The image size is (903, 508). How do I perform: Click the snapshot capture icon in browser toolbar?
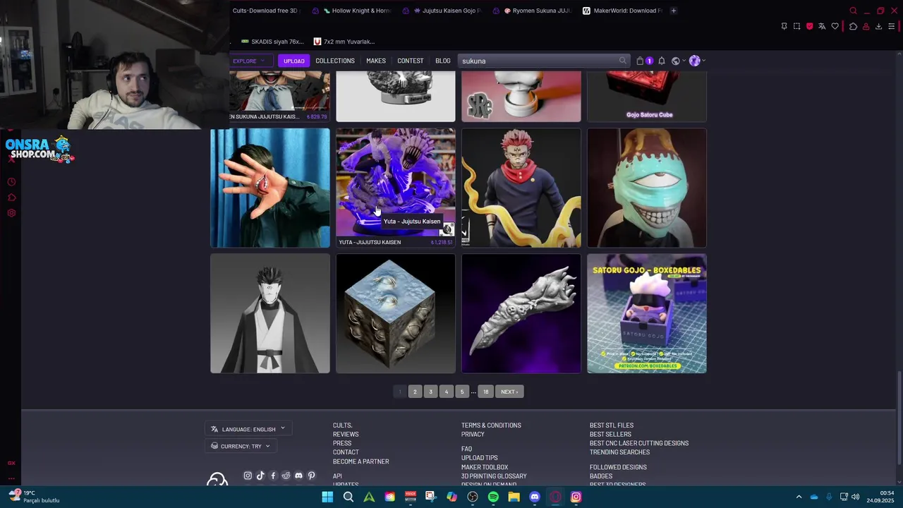(796, 26)
